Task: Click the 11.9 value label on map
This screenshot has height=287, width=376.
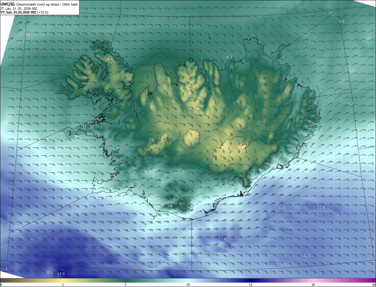Action: 119,215
